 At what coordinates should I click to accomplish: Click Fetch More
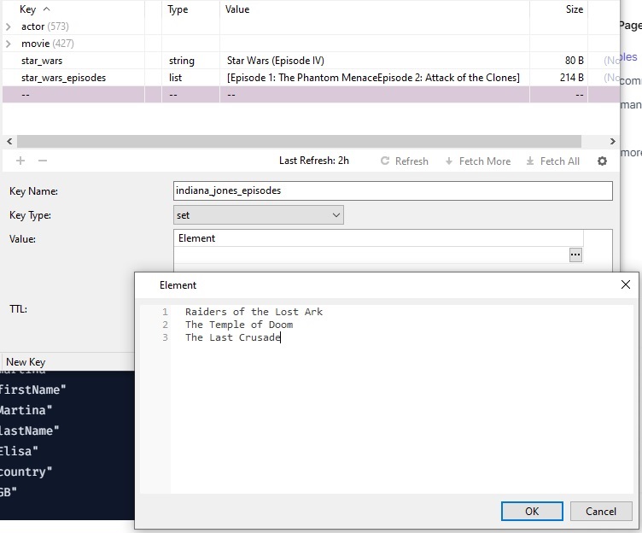[x=478, y=161]
